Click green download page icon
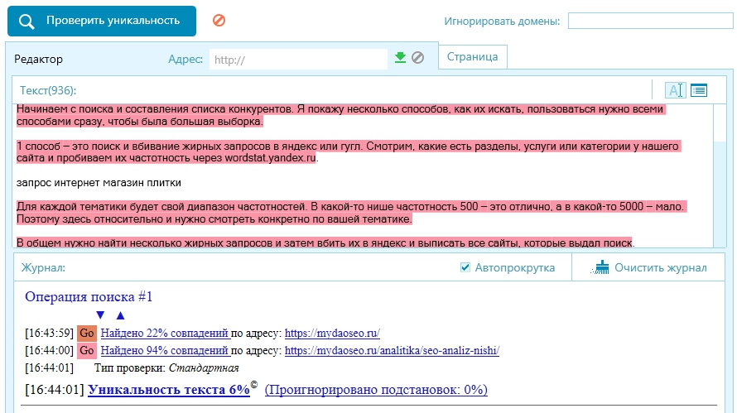The width and height of the screenshot is (737, 413). [x=400, y=57]
